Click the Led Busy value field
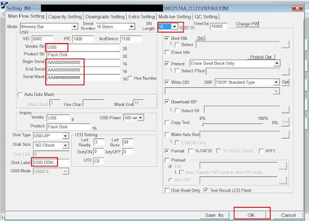Viewport: 309px width, 221px height. click(127, 142)
